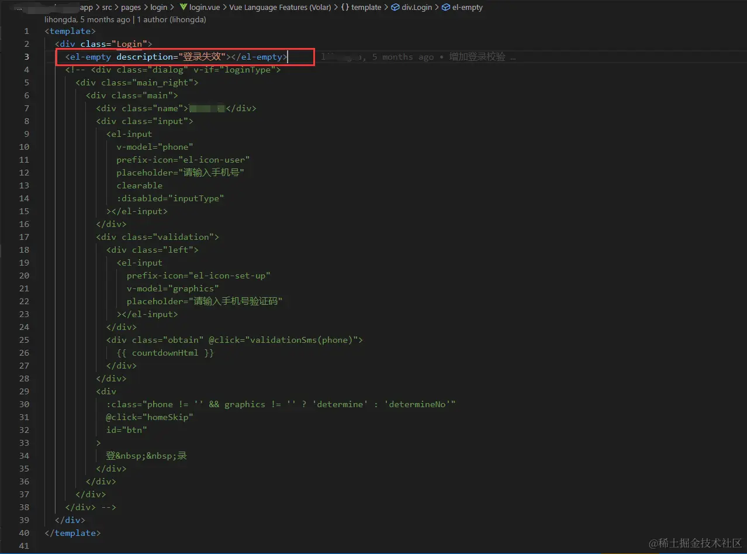Click prefix-icon="el-icon-user" attribute

coord(183,160)
